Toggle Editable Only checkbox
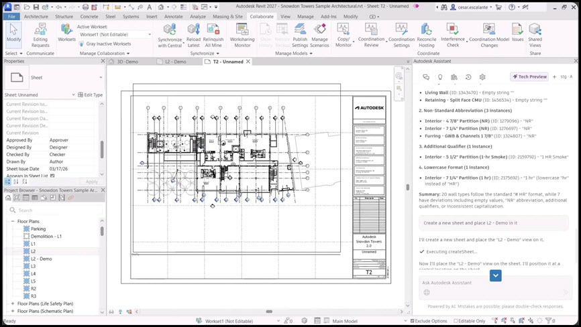This screenshot has width=581, height=327. pyautogui.click(x=456, y=321)
